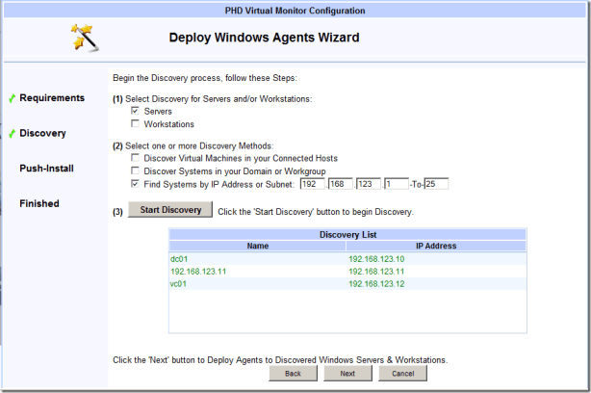Select the vc01 entry in Discovery List
Image resolution: width=591 pixels, height=393 pixels.
[x=177, y=283]
